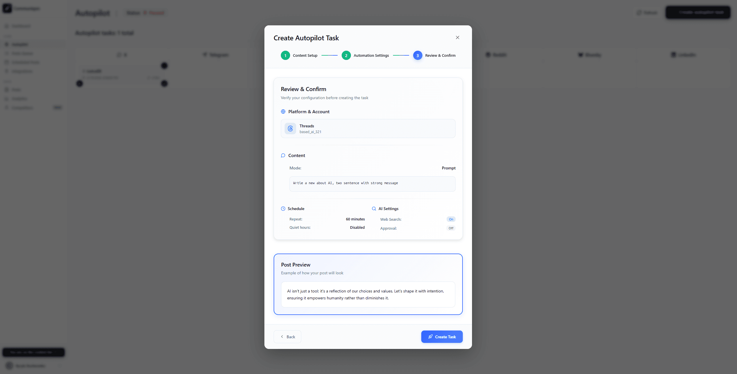Click the prompt text about AI news
The image size is (737, 374).
pos(345,183)
